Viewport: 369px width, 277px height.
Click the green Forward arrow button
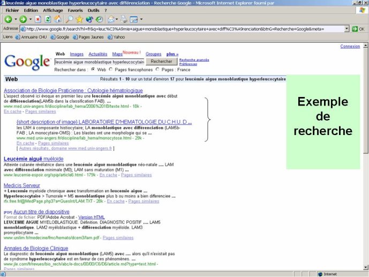click(23, 19)
